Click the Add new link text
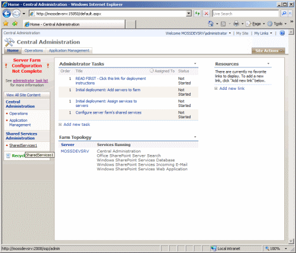Image resolution: width=296 pixels, height=253 pixels. (x=232, y=89)
